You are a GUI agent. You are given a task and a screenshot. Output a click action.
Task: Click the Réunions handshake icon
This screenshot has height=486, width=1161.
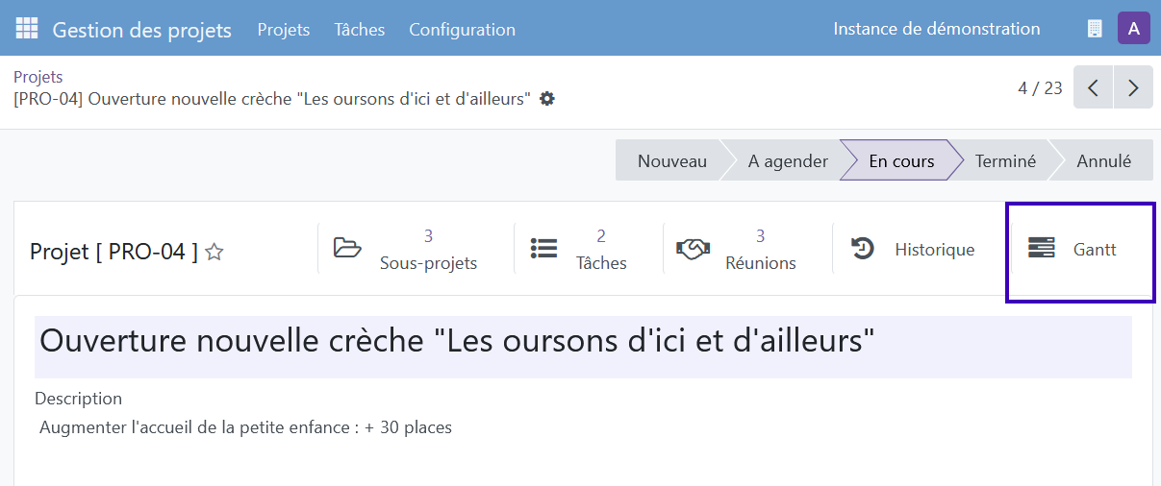click(693, 248)
